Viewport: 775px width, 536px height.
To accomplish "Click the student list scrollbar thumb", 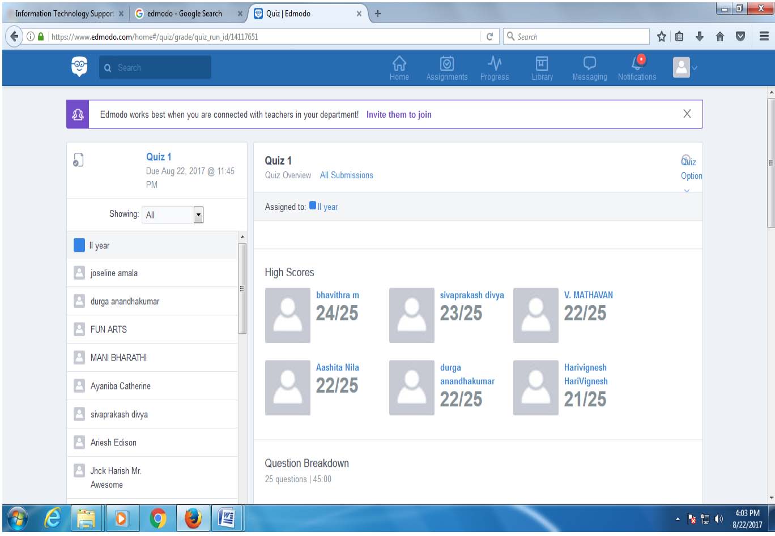I will tap(242, 289).
